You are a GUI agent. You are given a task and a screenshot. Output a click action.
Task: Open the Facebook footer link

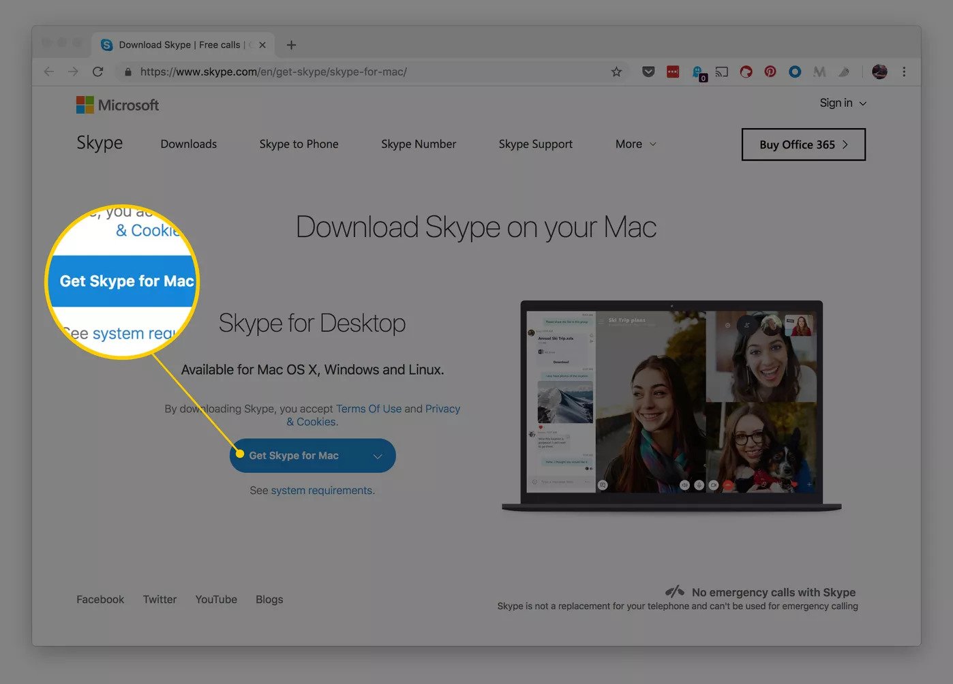pyautogui.click(x=100, y=600)
